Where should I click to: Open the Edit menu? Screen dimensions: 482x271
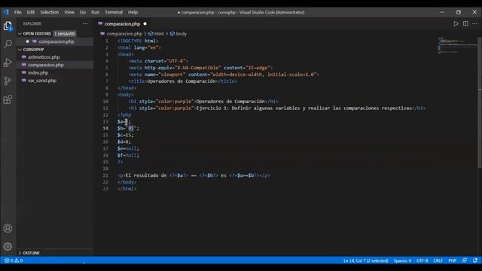30,12
